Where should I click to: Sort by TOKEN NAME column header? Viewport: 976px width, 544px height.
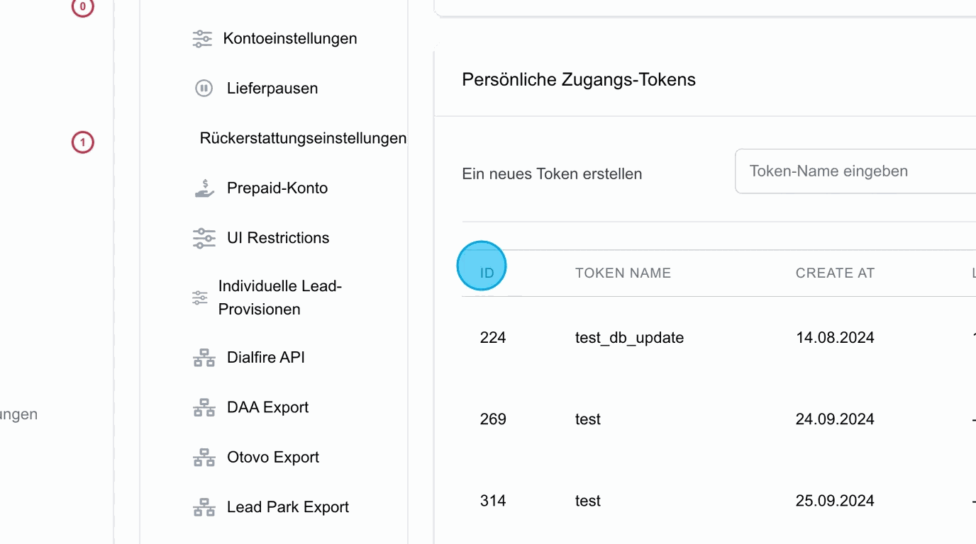coord(623,273)
